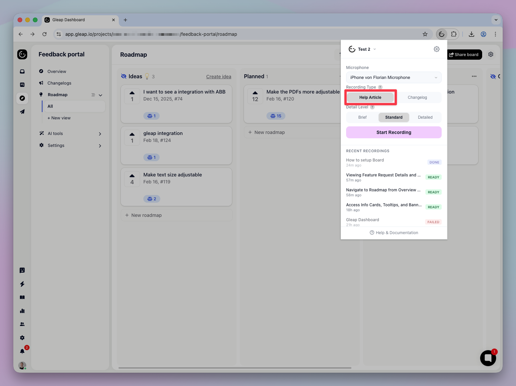The image size is (516, 386).
Task: Open notifications bell with badge 2
Action: (x=22, y=351)
